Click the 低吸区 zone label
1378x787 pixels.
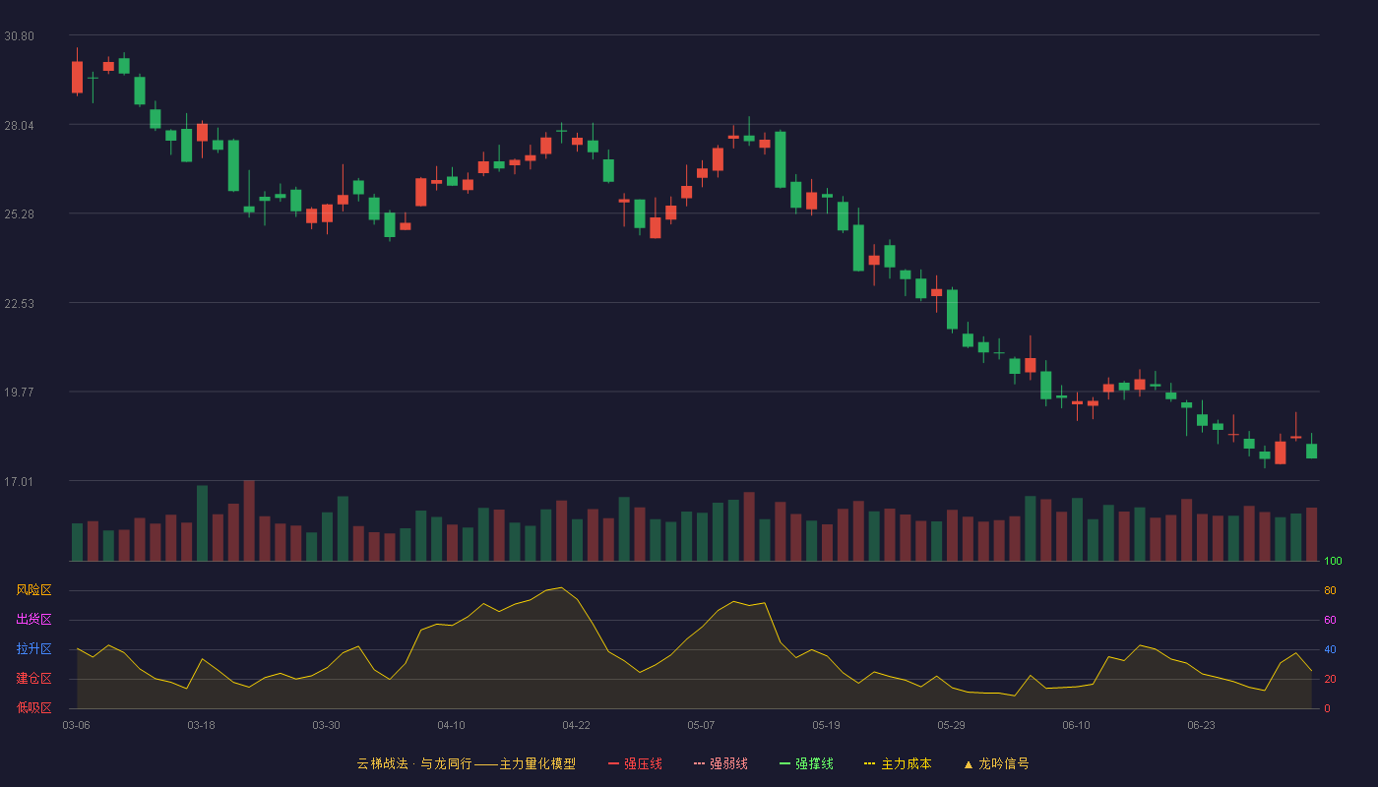[33, 706]
